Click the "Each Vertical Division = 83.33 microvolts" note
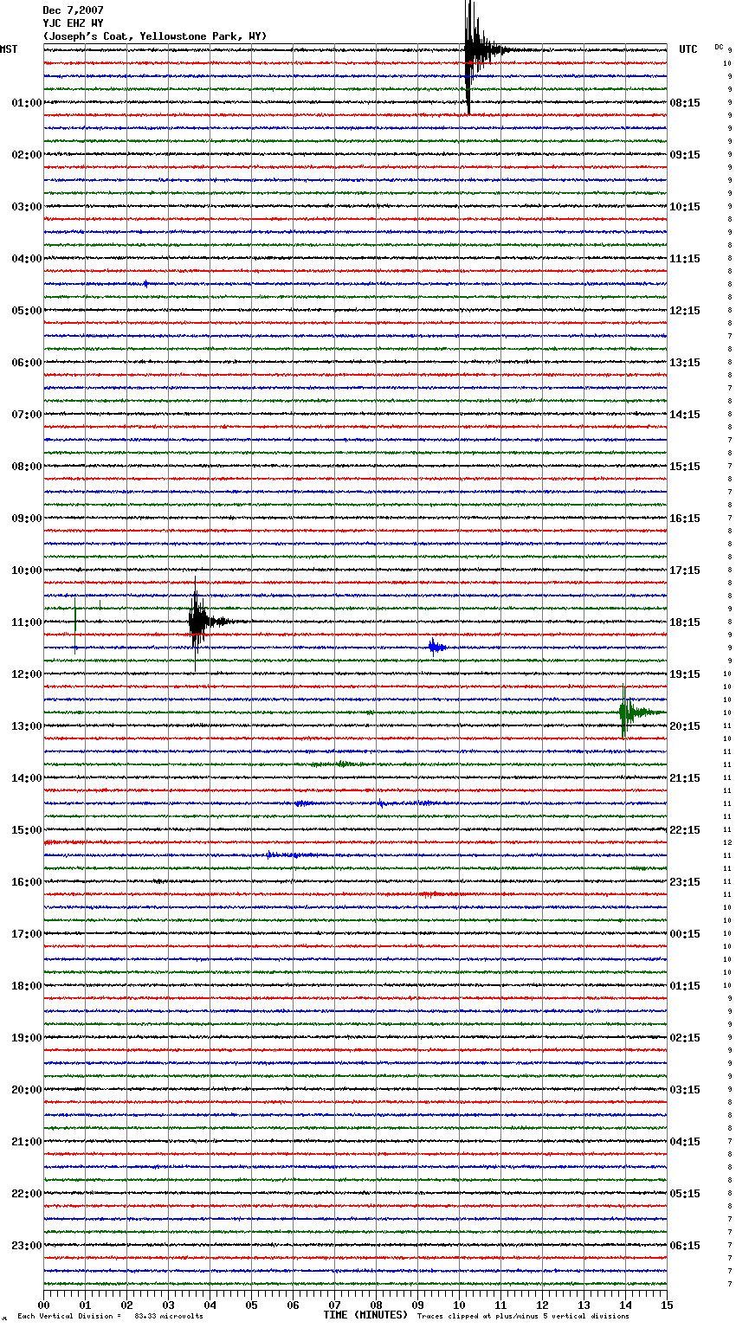Image resolution: width=736 pixels, height=1328 pixels. (x=110, y=1316)
